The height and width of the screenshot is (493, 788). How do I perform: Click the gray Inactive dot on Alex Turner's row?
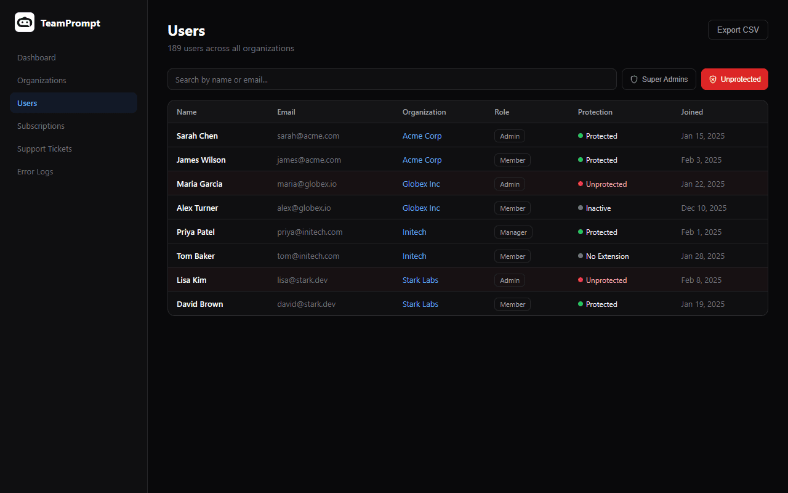pyautogui.click(x=581, y=208)
